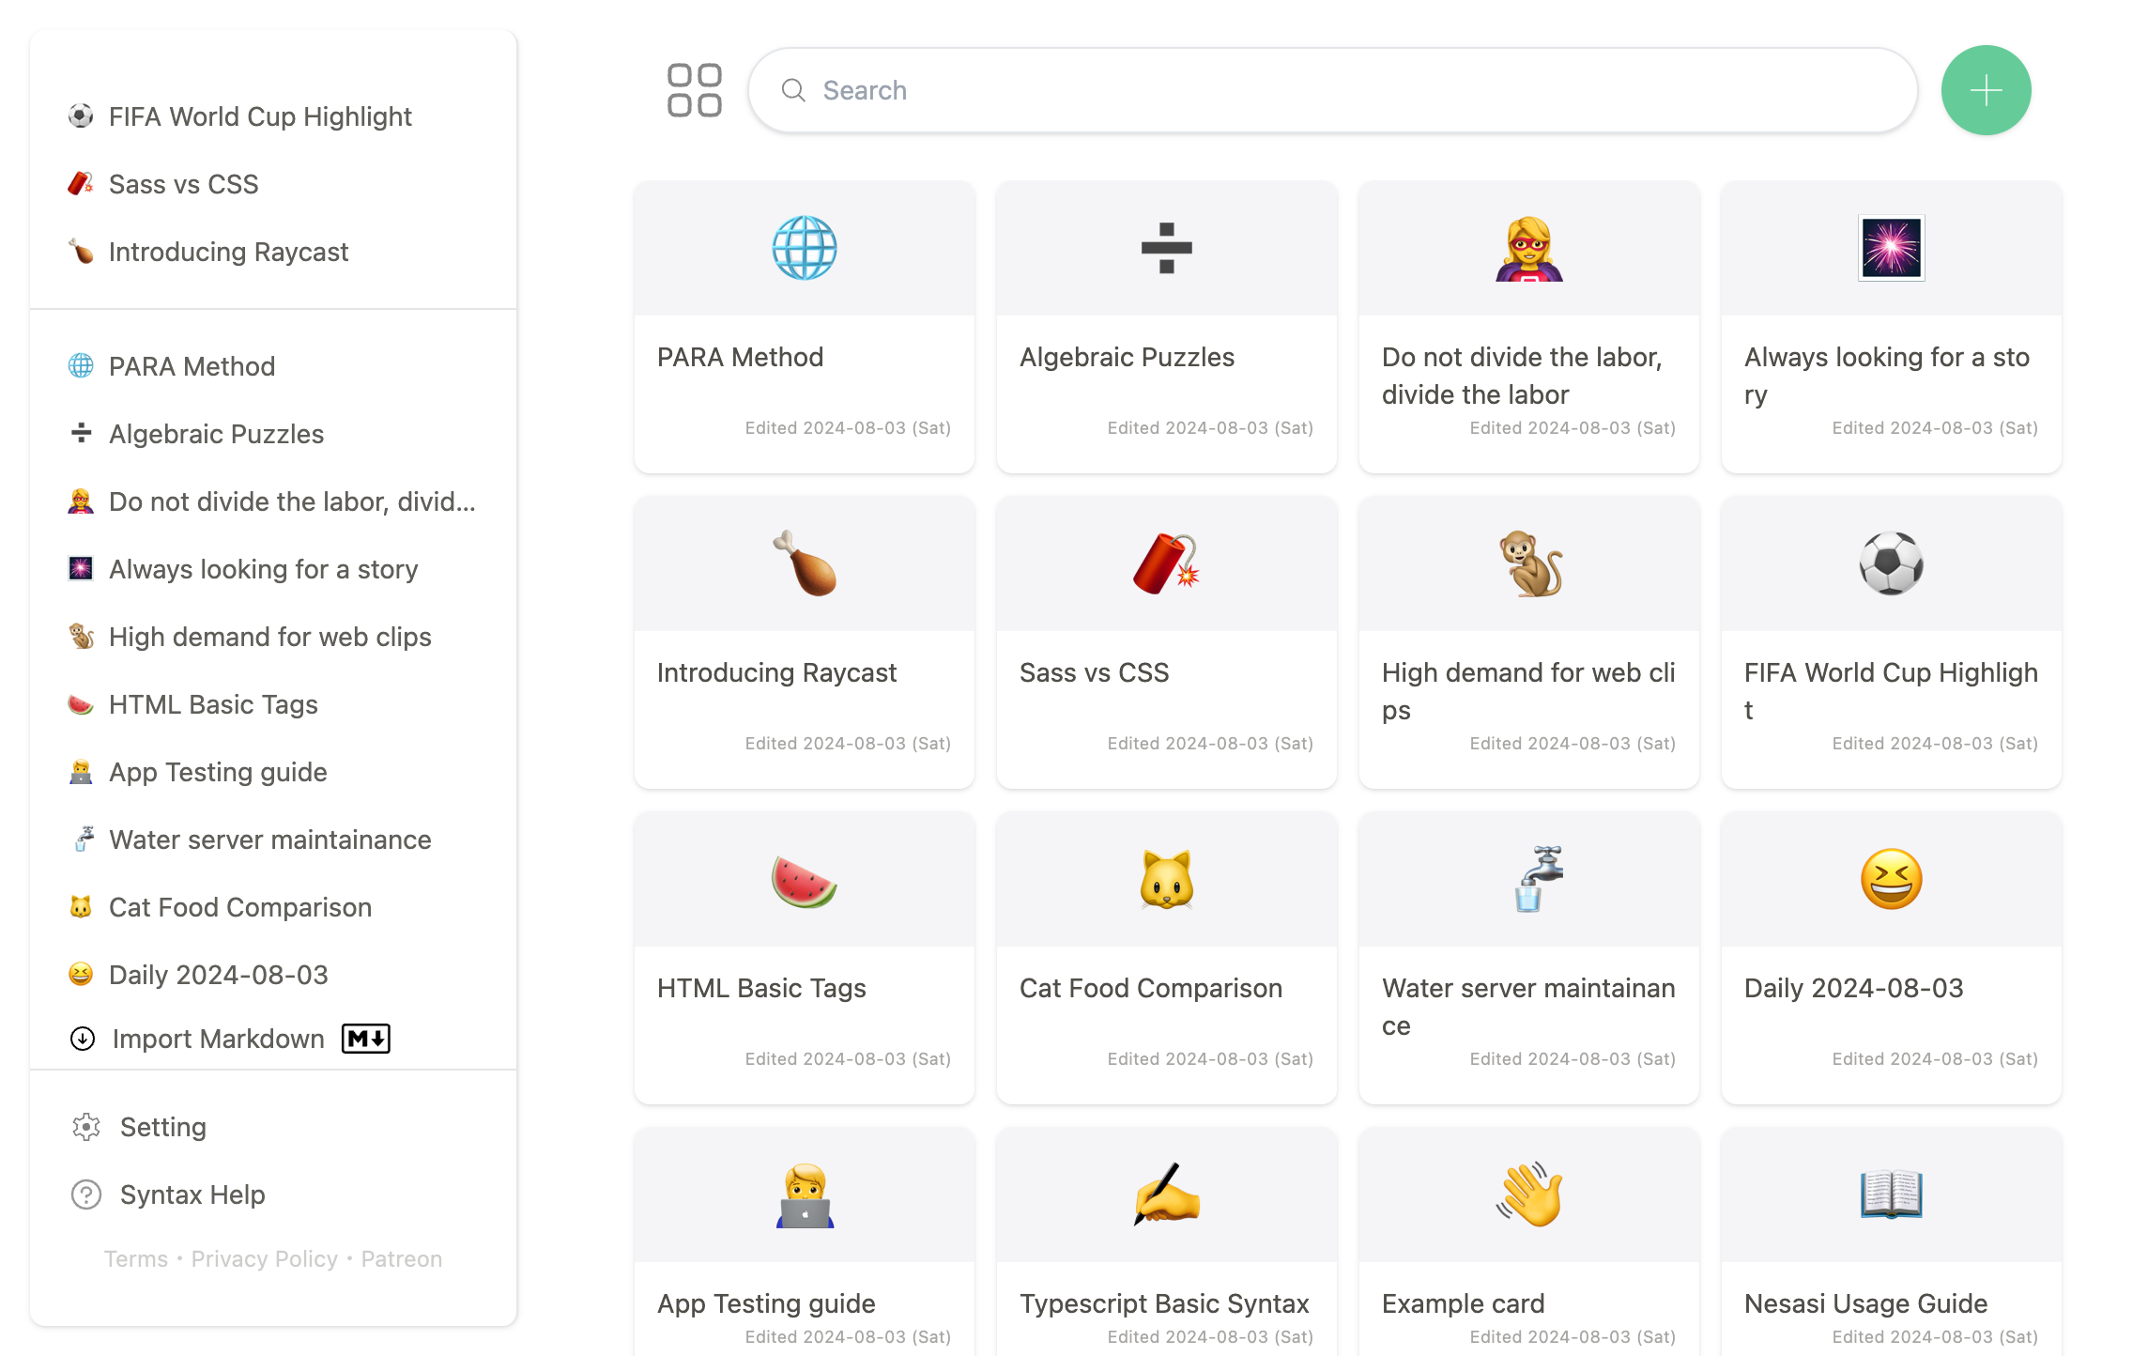The width and height of the screenshot is (2148, 1356).
Task: Open the Terms link
Action: click(135, 1259)
